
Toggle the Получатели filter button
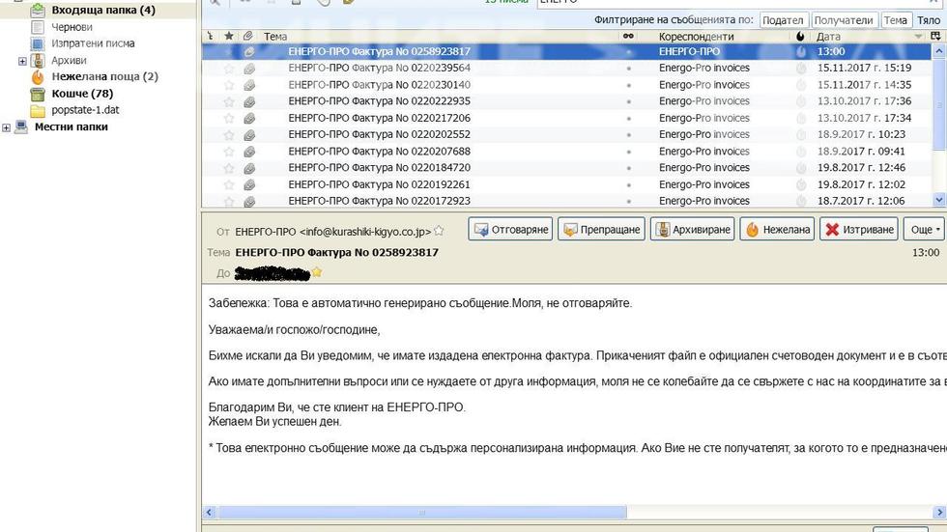pyautogui.click(x=843, y=20)
